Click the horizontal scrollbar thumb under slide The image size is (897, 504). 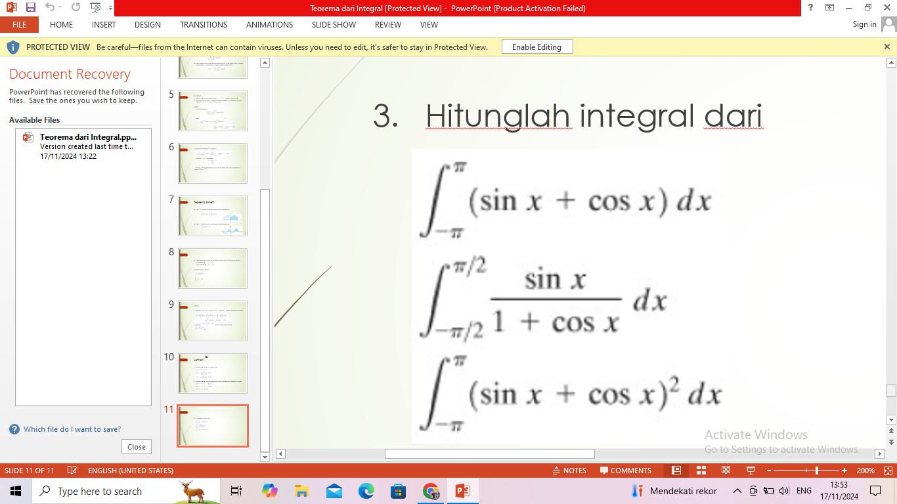(490, 453)
